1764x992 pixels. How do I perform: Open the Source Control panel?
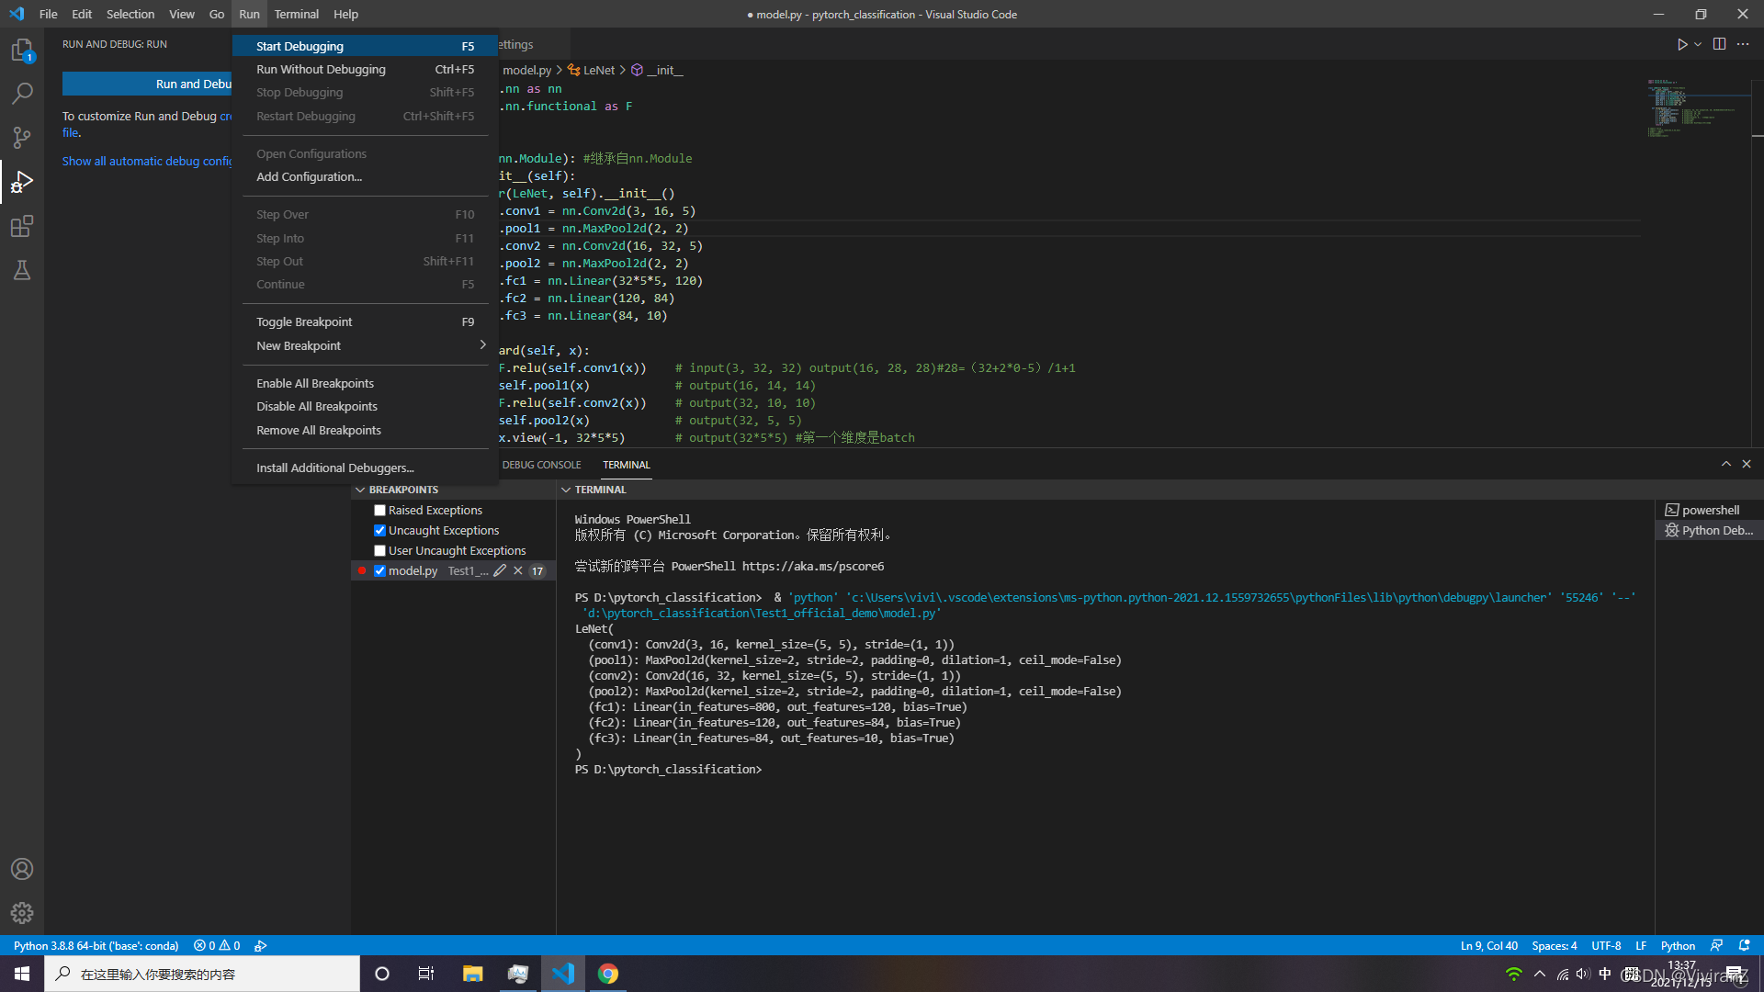[x=22, y=137]
